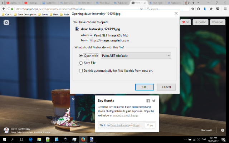
Task: Open the News bookmarks folder
Action: coord(54,14)
